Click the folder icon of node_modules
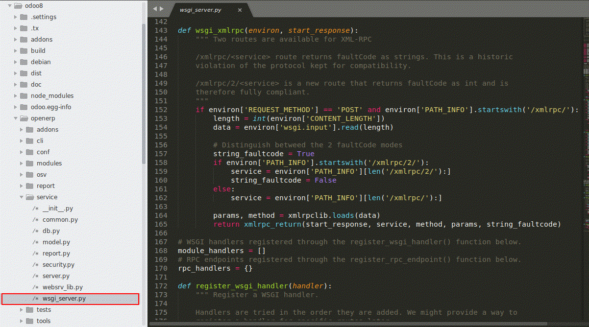This screenshot has height=327, width=589. (x=25, y=95)
